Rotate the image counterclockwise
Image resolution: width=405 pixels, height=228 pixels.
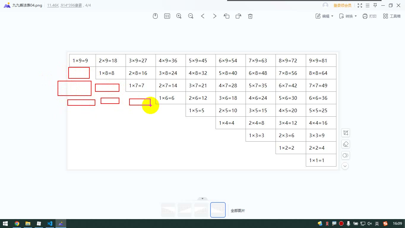[x=227, y=16]
